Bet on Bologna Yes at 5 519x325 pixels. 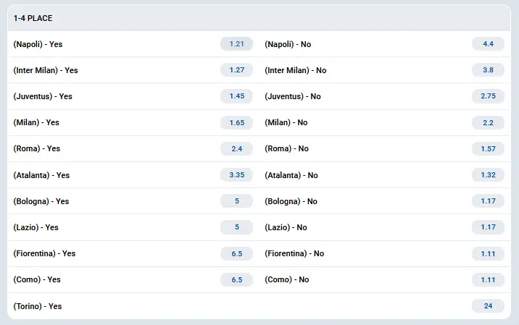[x=236, y=201]
